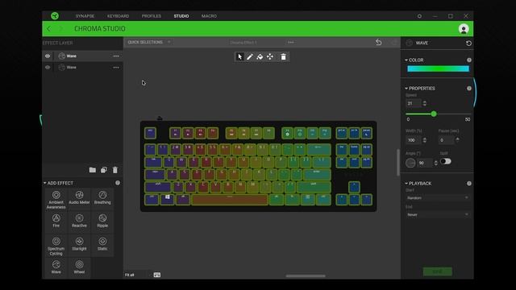
Task: Collapse the Properties section
Action: pos(406,89)
